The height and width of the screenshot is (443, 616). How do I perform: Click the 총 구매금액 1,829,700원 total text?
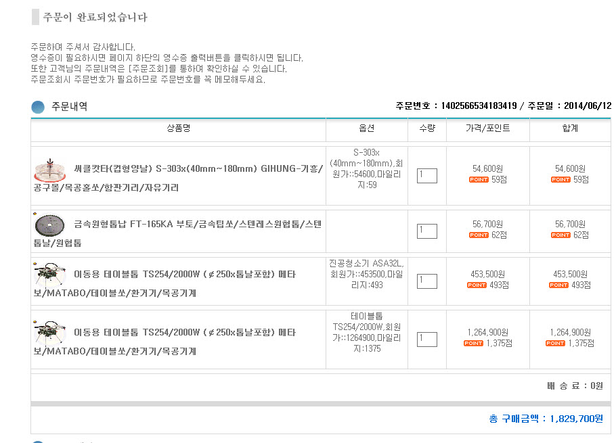tap(546, 419)
